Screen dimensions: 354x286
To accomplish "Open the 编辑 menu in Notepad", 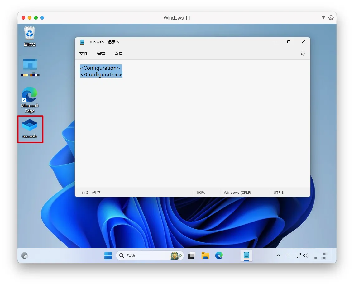I will point(101,54).
